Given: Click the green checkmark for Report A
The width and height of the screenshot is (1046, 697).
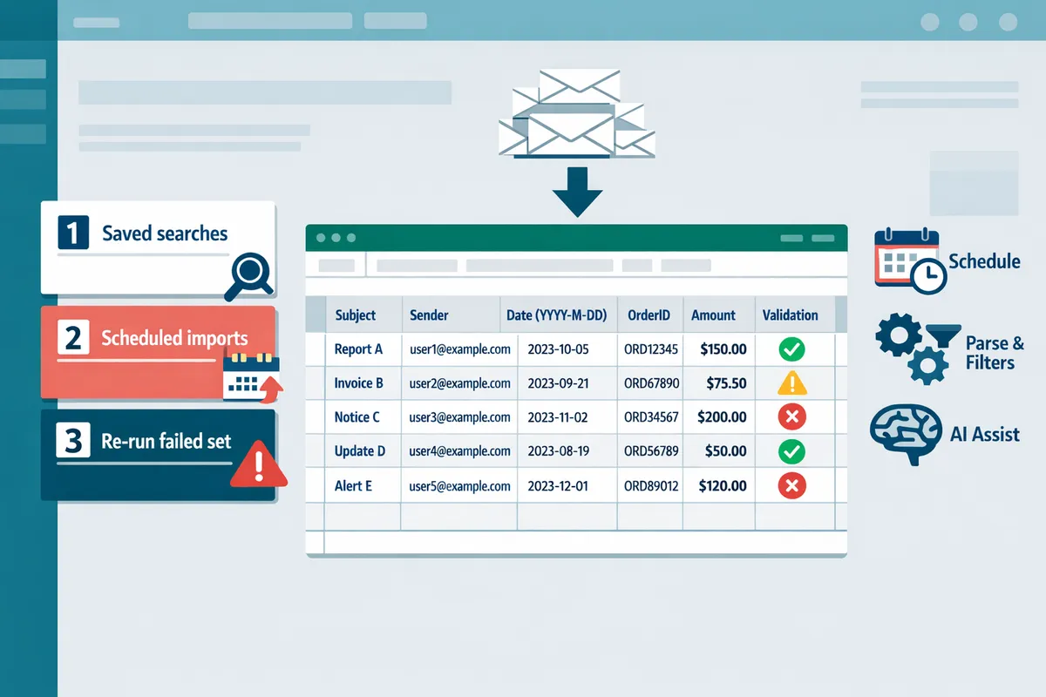Looking at the screenshot, I should pyautogui.click(x=791, y=349).
